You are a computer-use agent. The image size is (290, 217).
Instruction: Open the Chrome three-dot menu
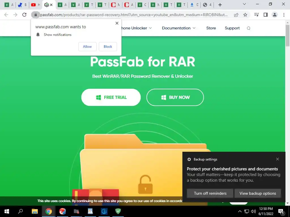(284, 15)
